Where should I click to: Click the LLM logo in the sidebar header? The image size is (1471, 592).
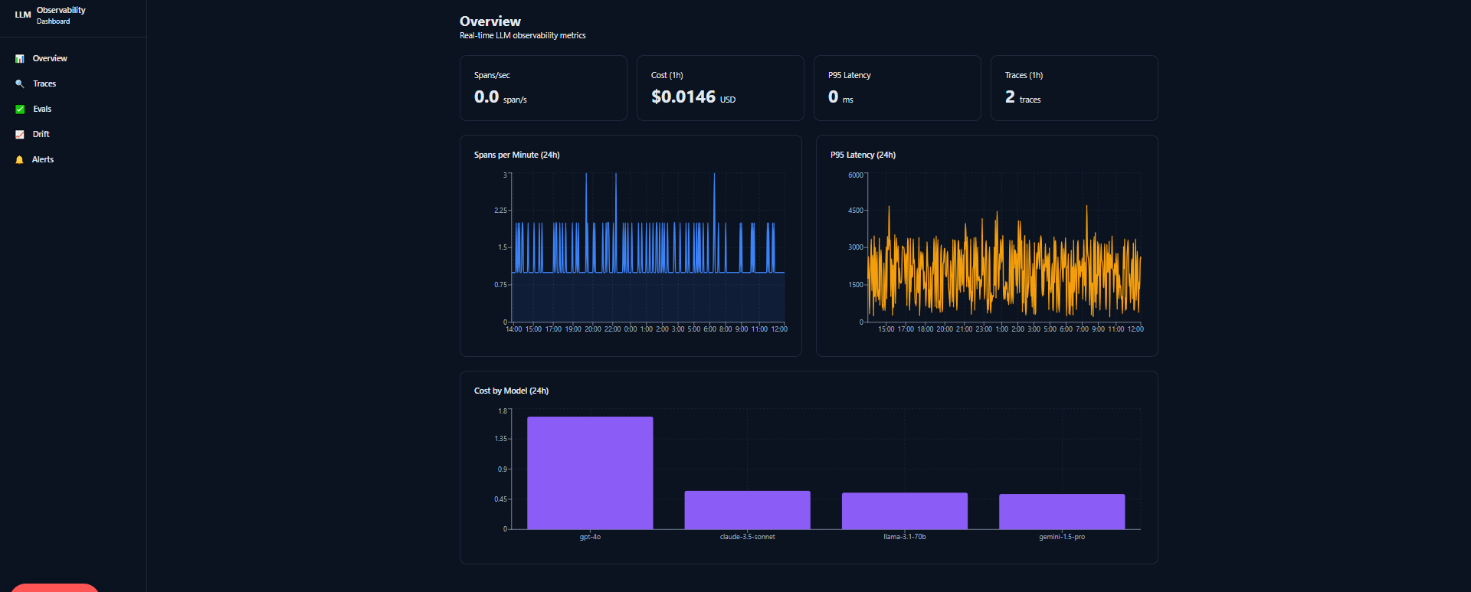coord(23,15)
